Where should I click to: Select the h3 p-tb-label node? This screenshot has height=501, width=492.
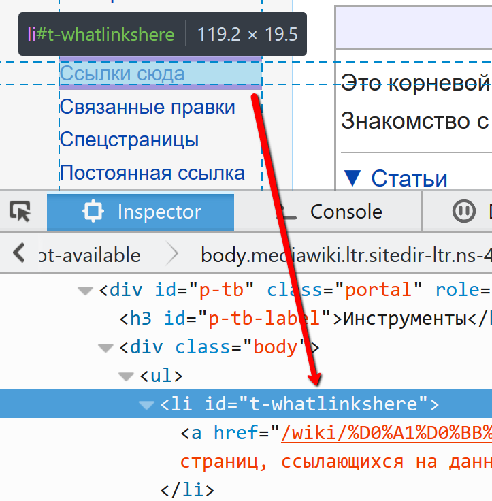point(305,319)
